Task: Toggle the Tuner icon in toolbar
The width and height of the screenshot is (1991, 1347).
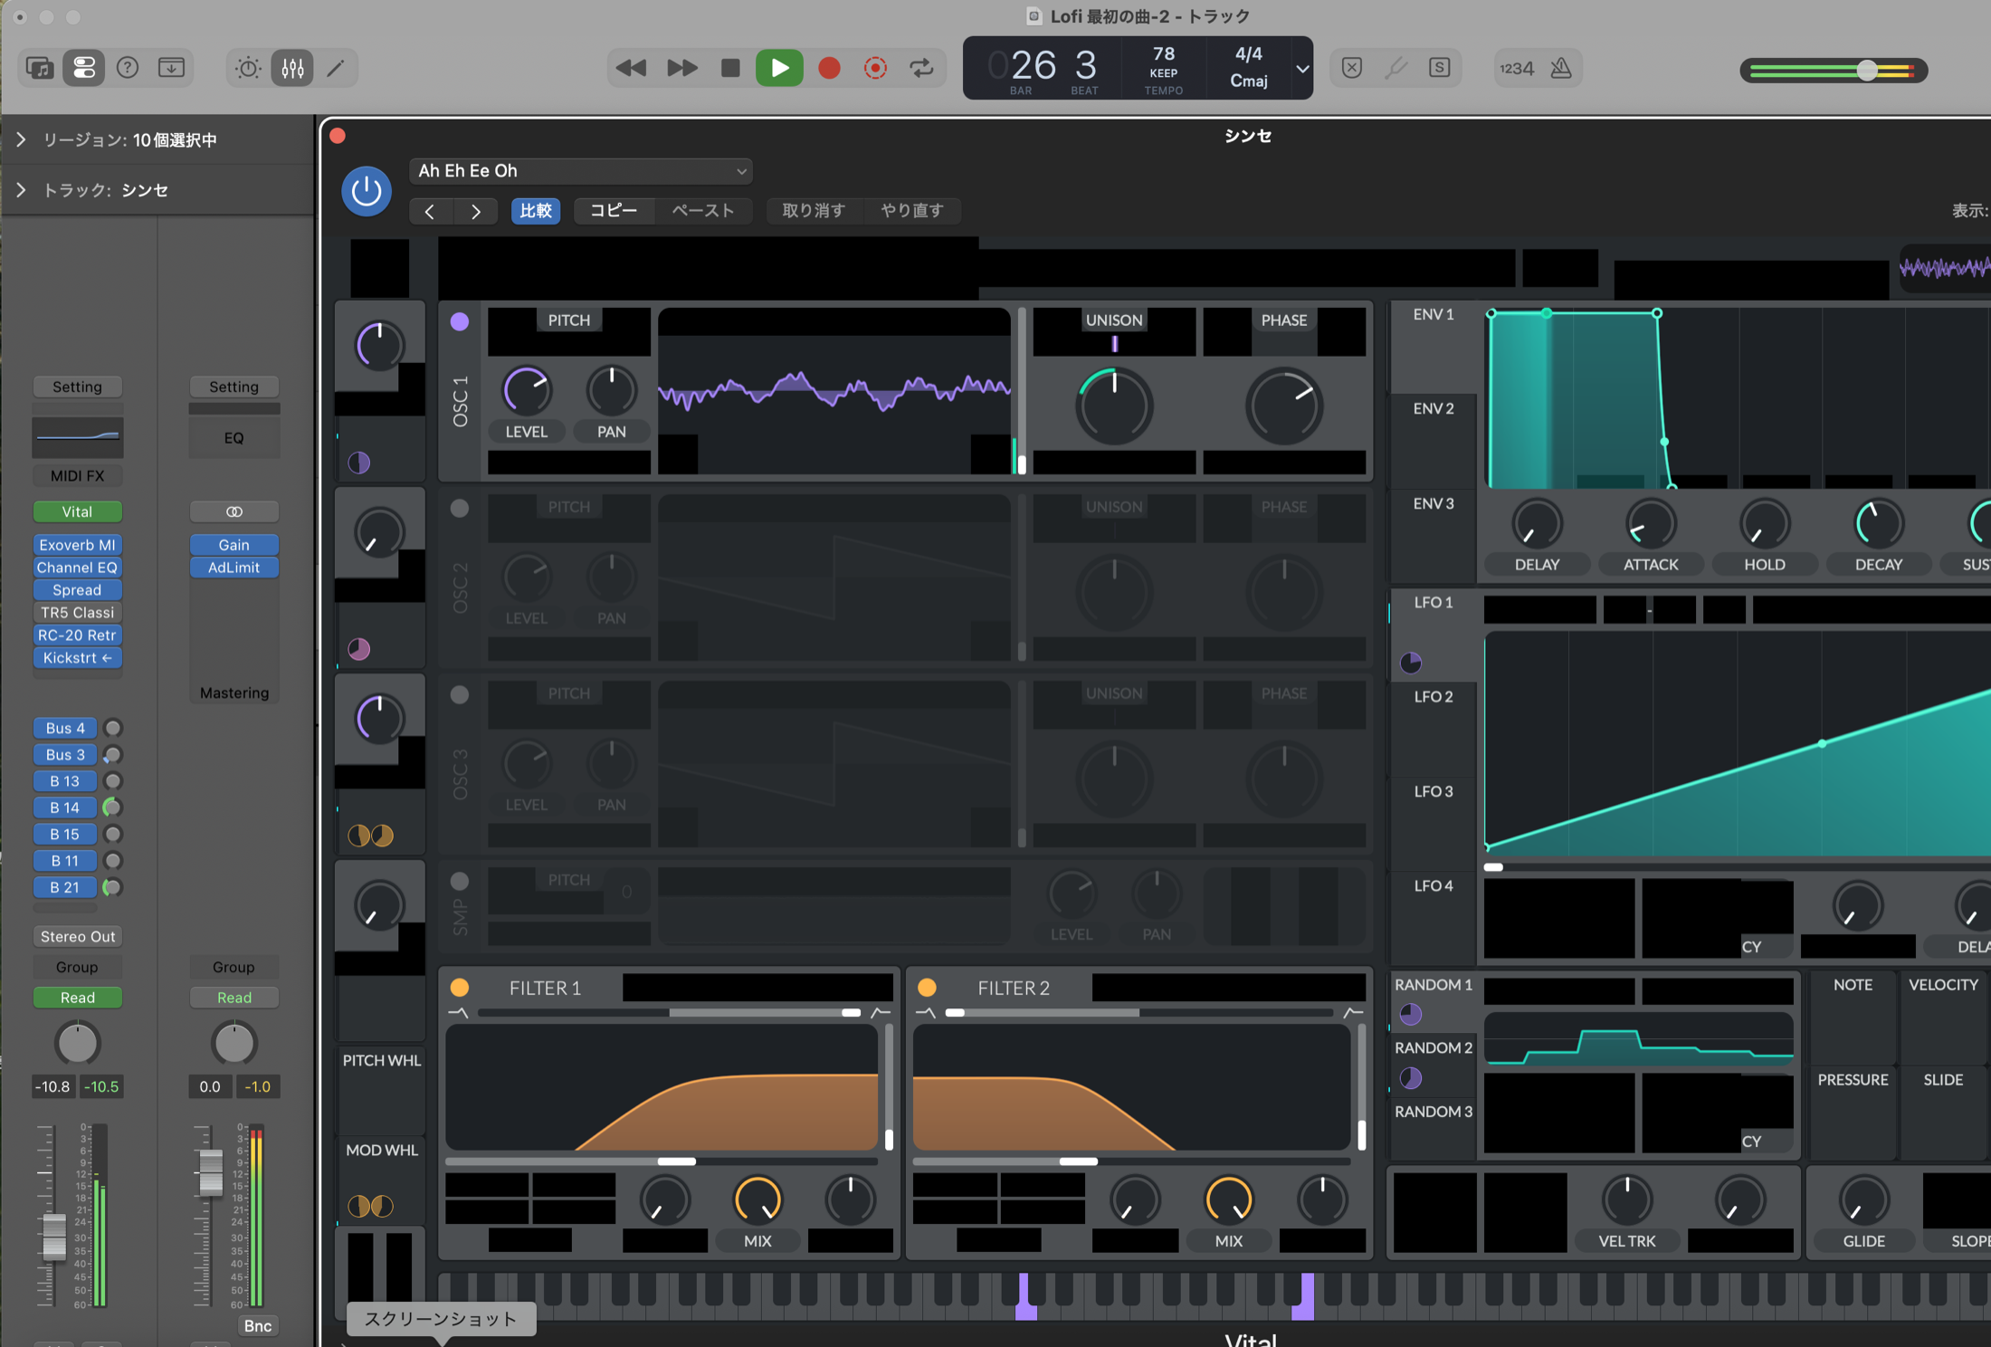Action: click(x=1396, y=68)
